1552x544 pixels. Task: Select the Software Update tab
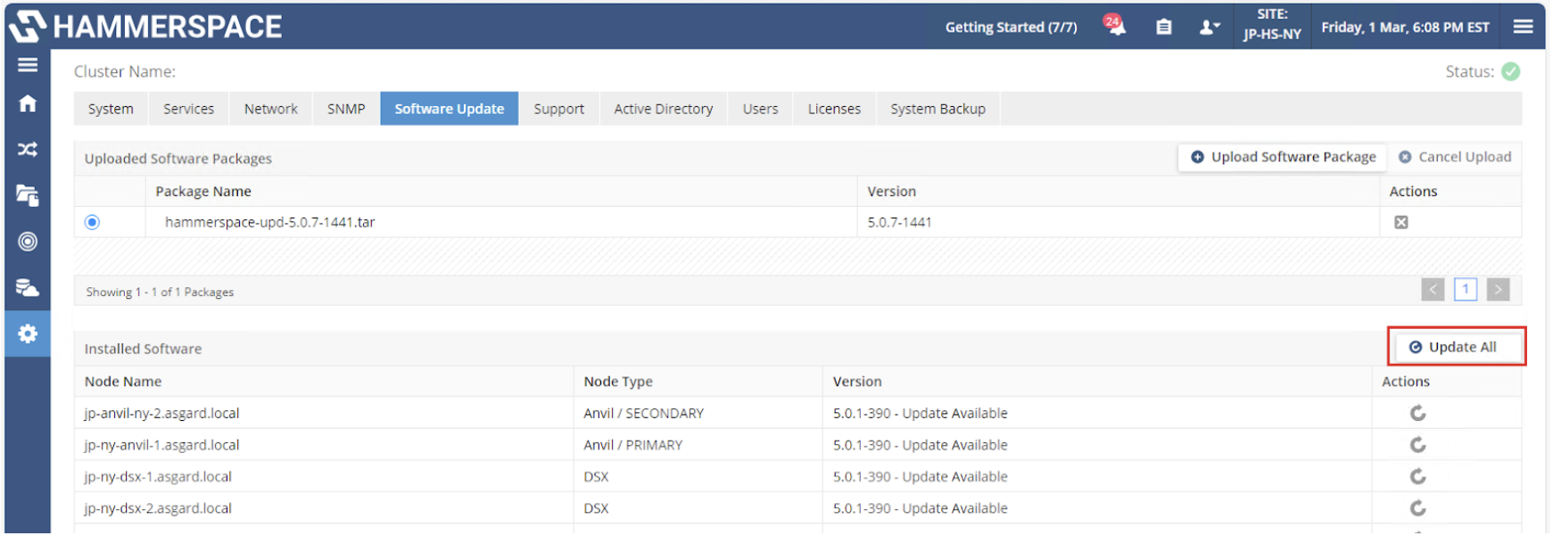tap(450, 109)
